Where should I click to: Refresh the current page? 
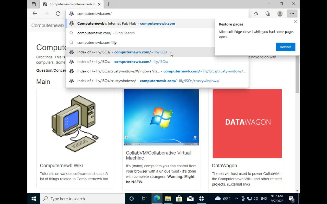(58, 14)
